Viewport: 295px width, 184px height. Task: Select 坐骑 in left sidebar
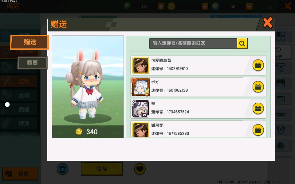pos(24,95)
